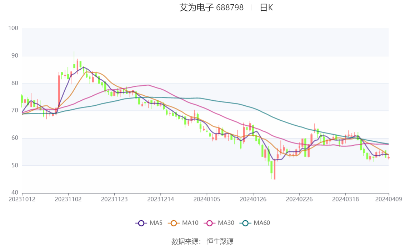Click the y-axis value 90
Viewport: 405px width, 246px height.
click(x=15, y=55)
